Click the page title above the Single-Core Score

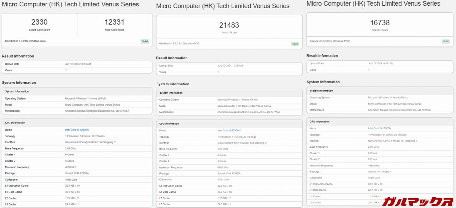pos(71,5)
